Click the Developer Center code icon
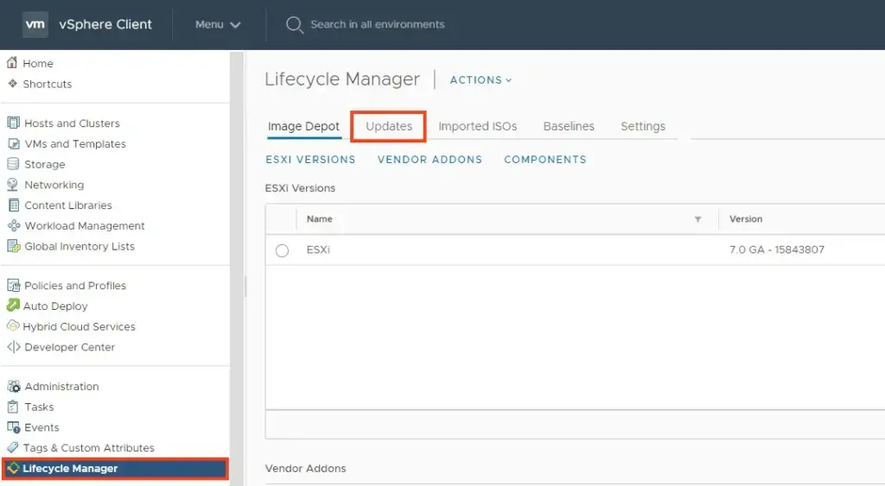The height and width of the screenshot is (486, 885). 14,347
